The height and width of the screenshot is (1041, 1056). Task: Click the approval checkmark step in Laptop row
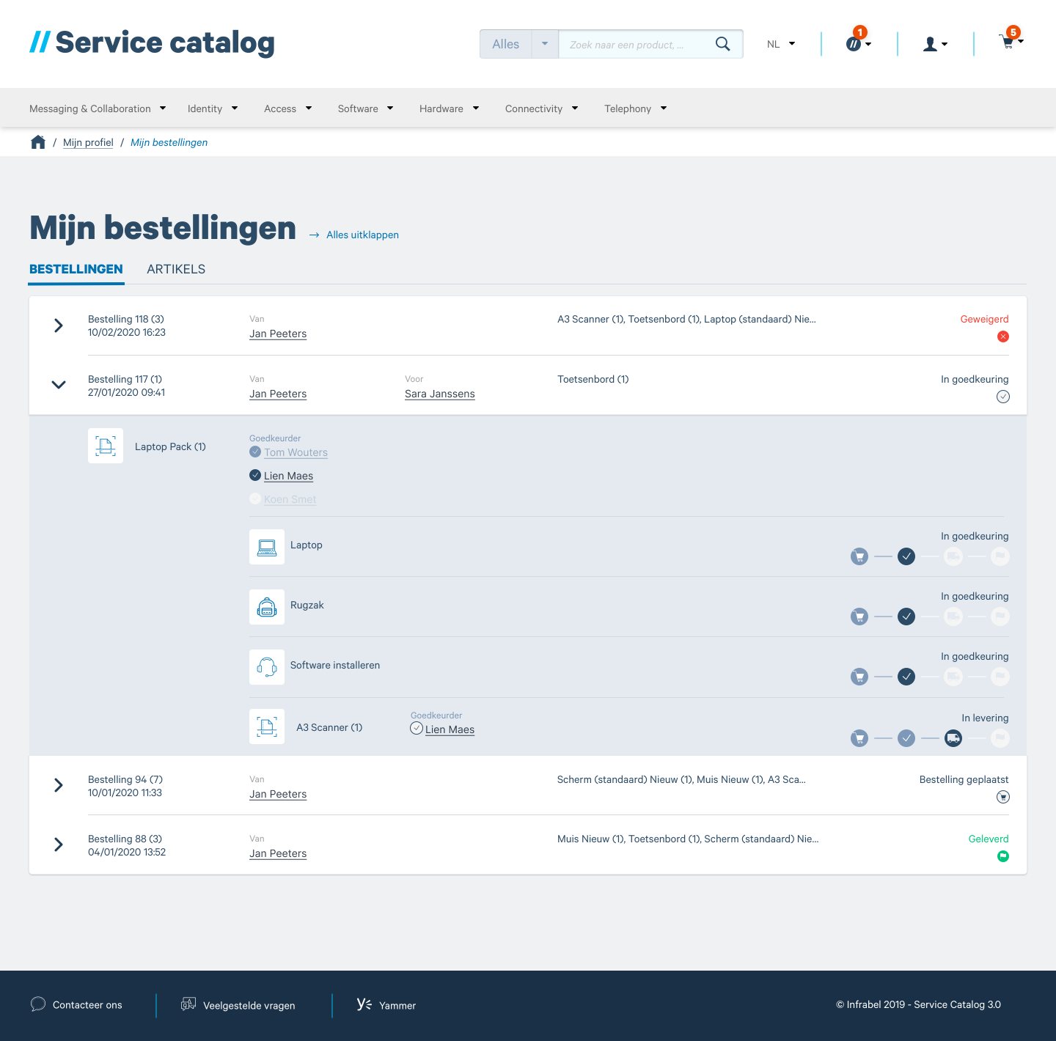[906, 556]
